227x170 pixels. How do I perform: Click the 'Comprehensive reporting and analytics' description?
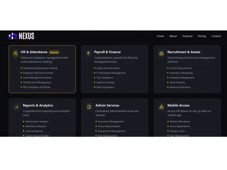[x=46, y=113]
